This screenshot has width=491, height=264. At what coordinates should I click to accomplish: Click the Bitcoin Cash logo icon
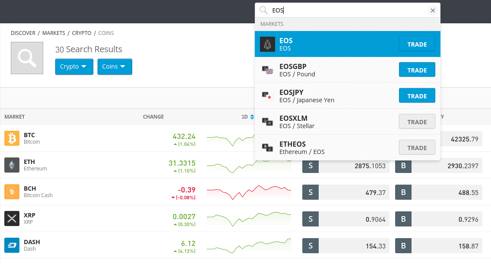[12, 192]
